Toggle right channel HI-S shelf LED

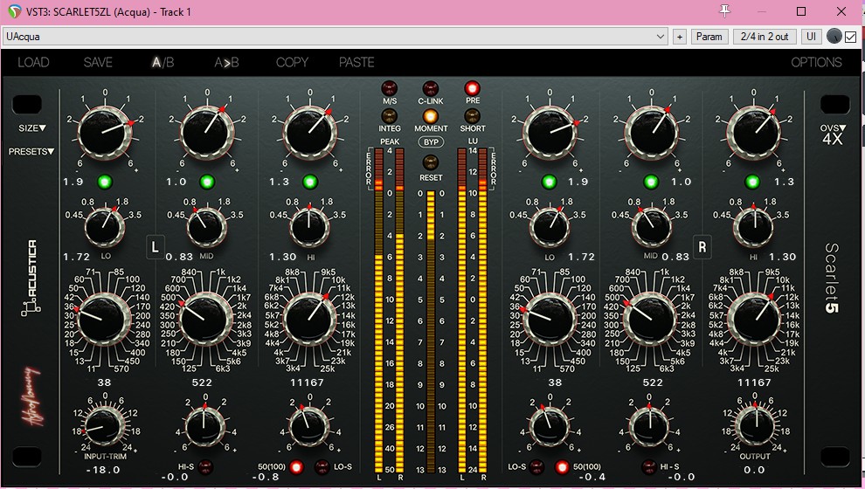(649, 467)
